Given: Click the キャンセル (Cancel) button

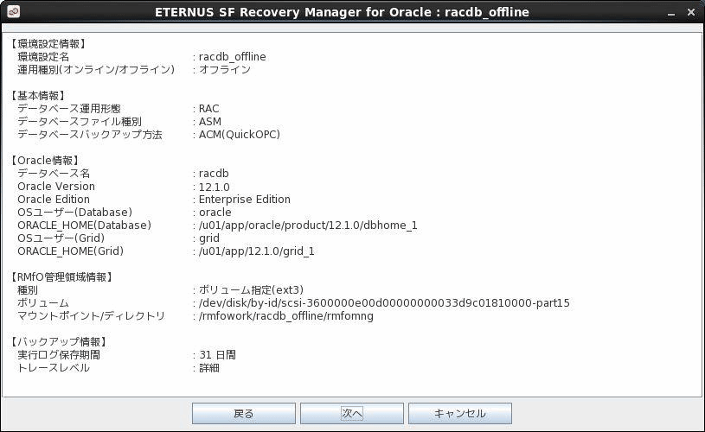Looking at the screenshot, I should click(x=459, y=413).
